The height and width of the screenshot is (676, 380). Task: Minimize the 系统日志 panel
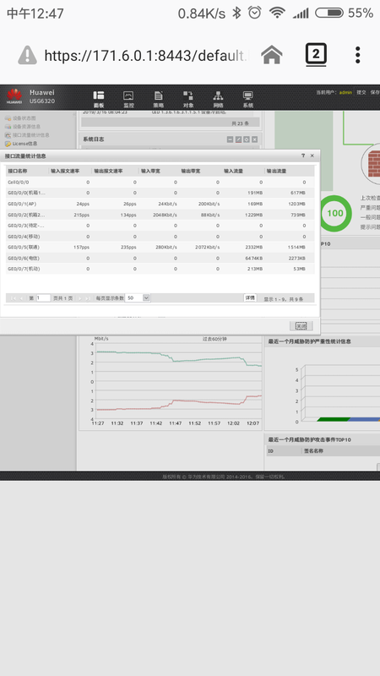point(230,139)
